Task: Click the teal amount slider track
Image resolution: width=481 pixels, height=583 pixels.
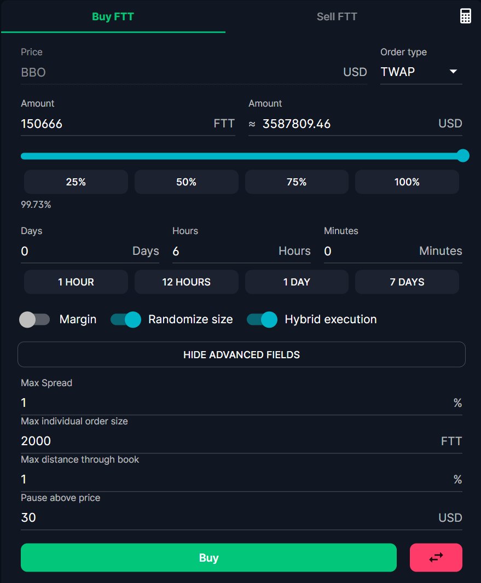Action: (241, 156)
